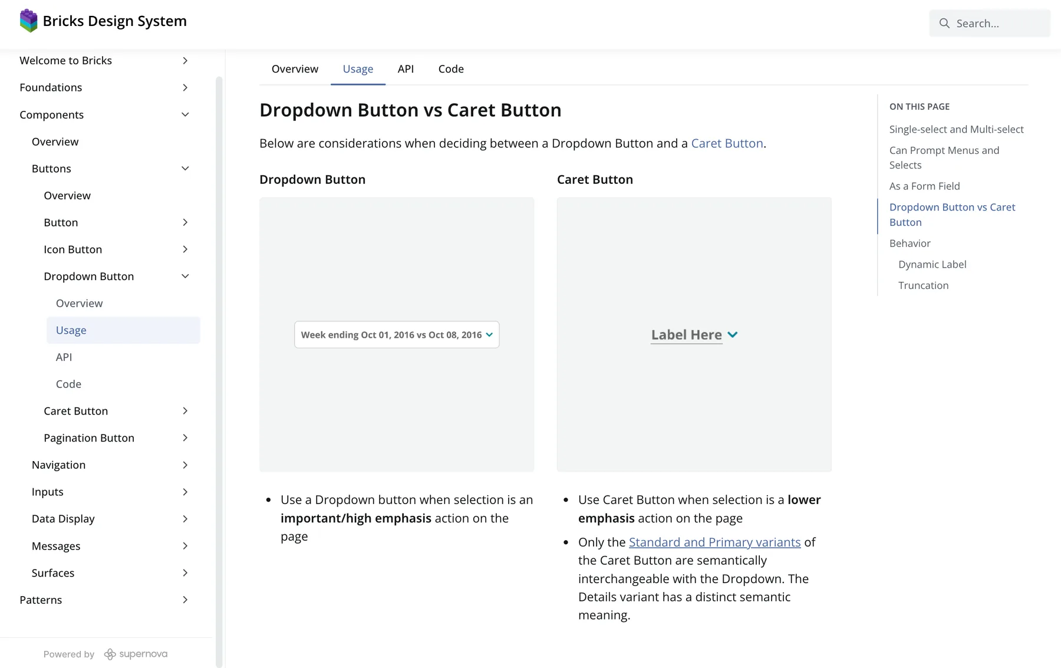Click the sidebar vertical scrollbar
The height and width of the screenshot is (668, 1061).
(x=219, y=371)
